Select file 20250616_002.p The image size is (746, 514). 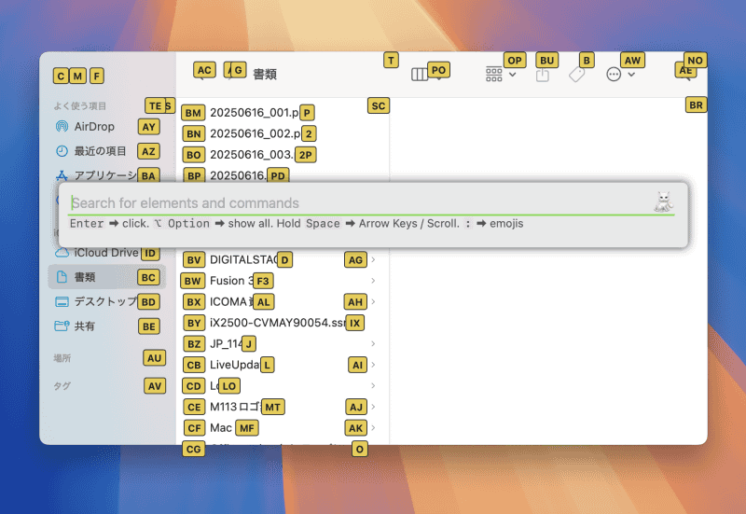click(x=256, y=133)
